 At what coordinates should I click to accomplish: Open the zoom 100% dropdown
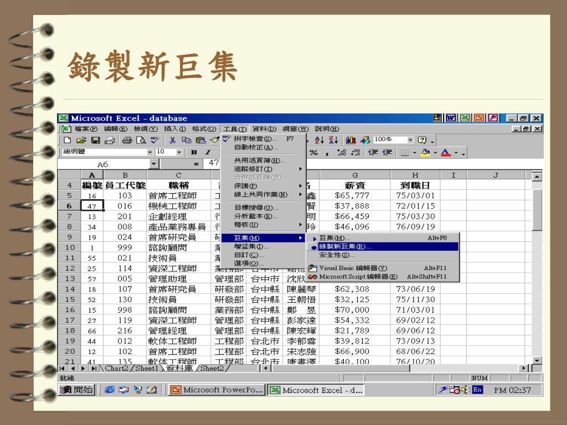tap(410, 140)
